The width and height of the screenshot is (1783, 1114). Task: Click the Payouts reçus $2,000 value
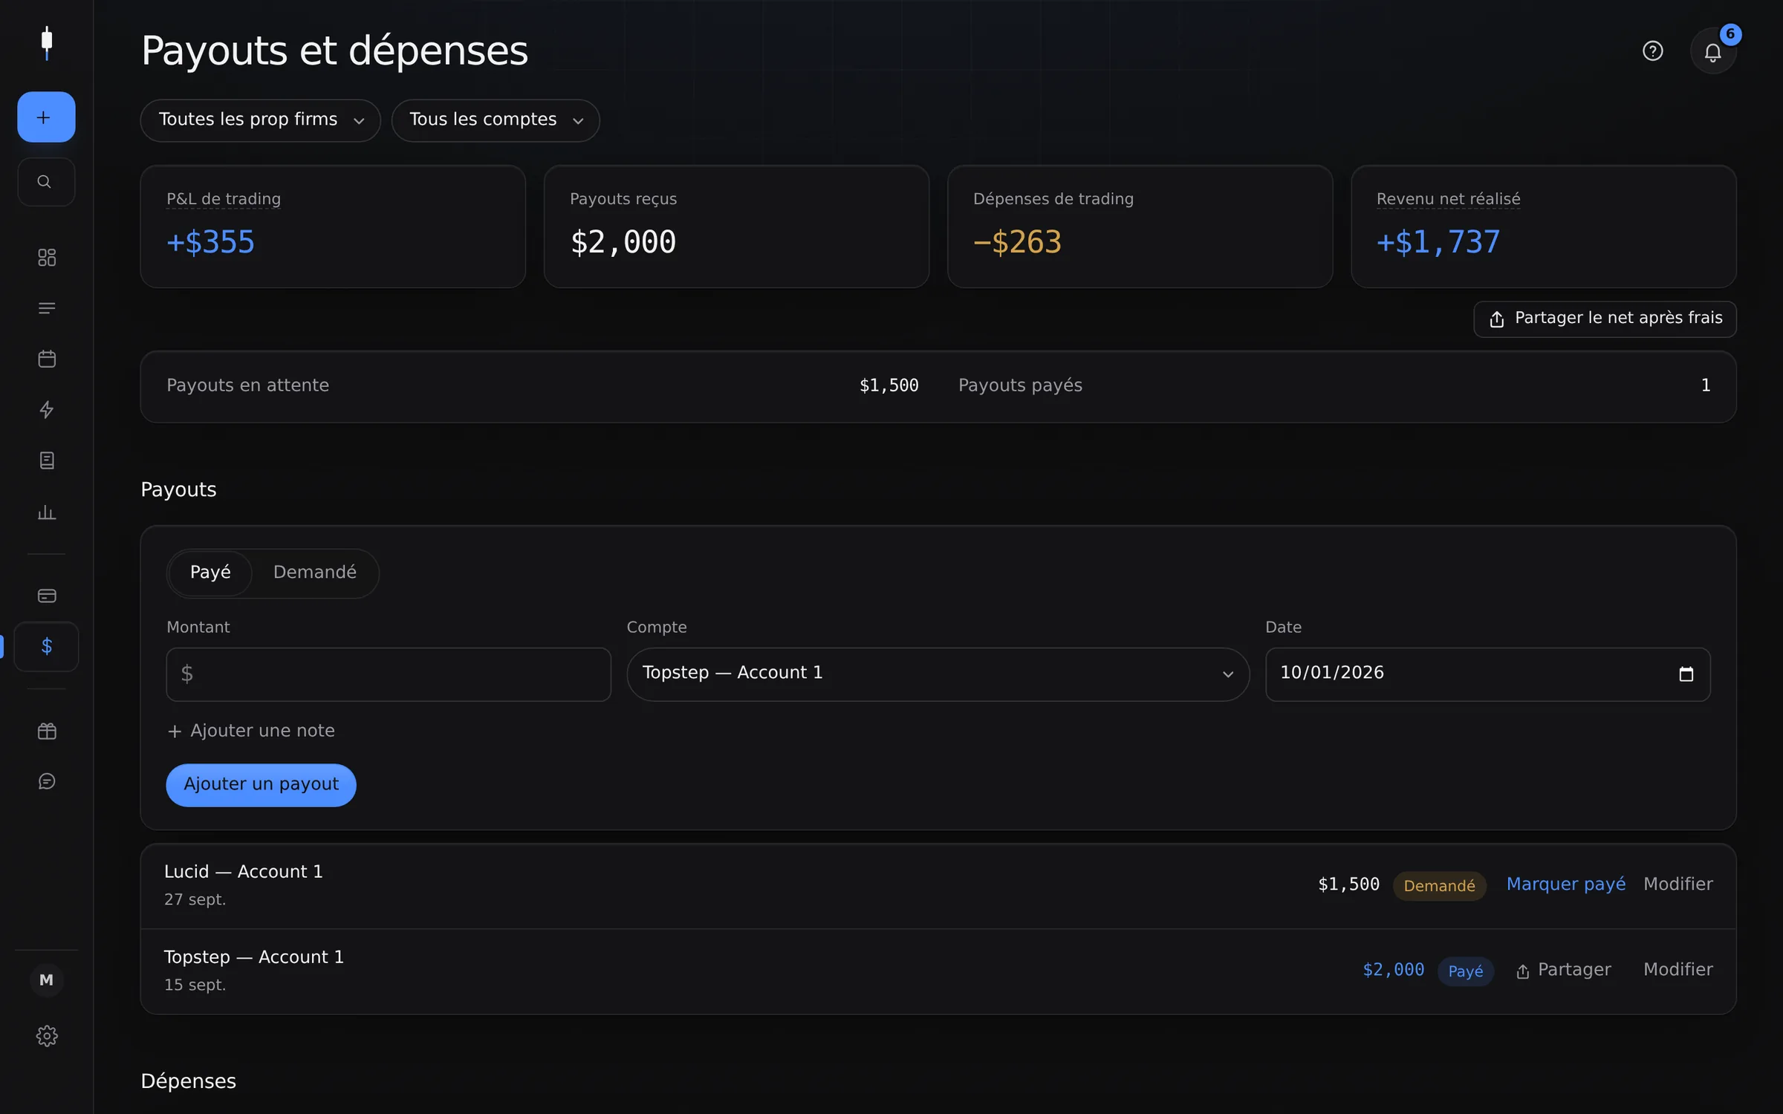623,242
